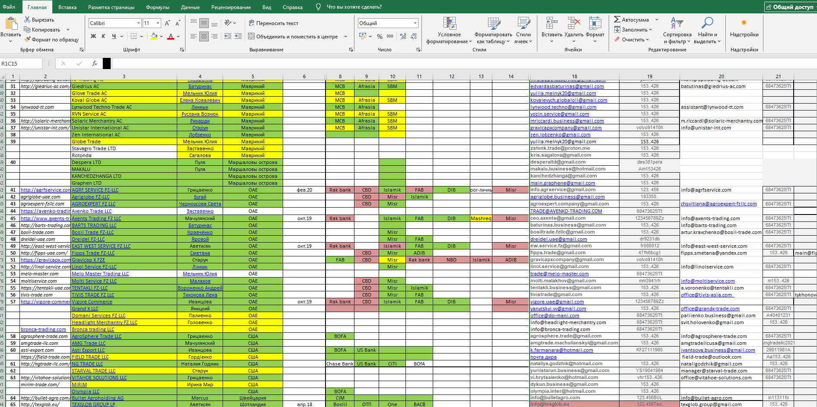Open the font size 11 dropdown
The width and height of the screenshot is (817, 407).
[x=158, y=23]
